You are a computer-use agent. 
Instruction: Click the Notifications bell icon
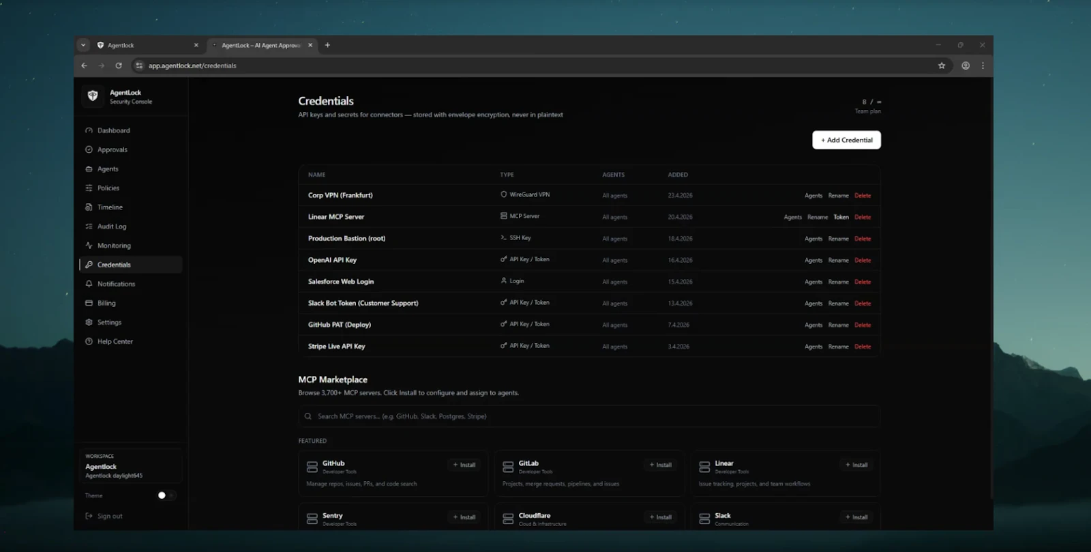tap(89, 283)
